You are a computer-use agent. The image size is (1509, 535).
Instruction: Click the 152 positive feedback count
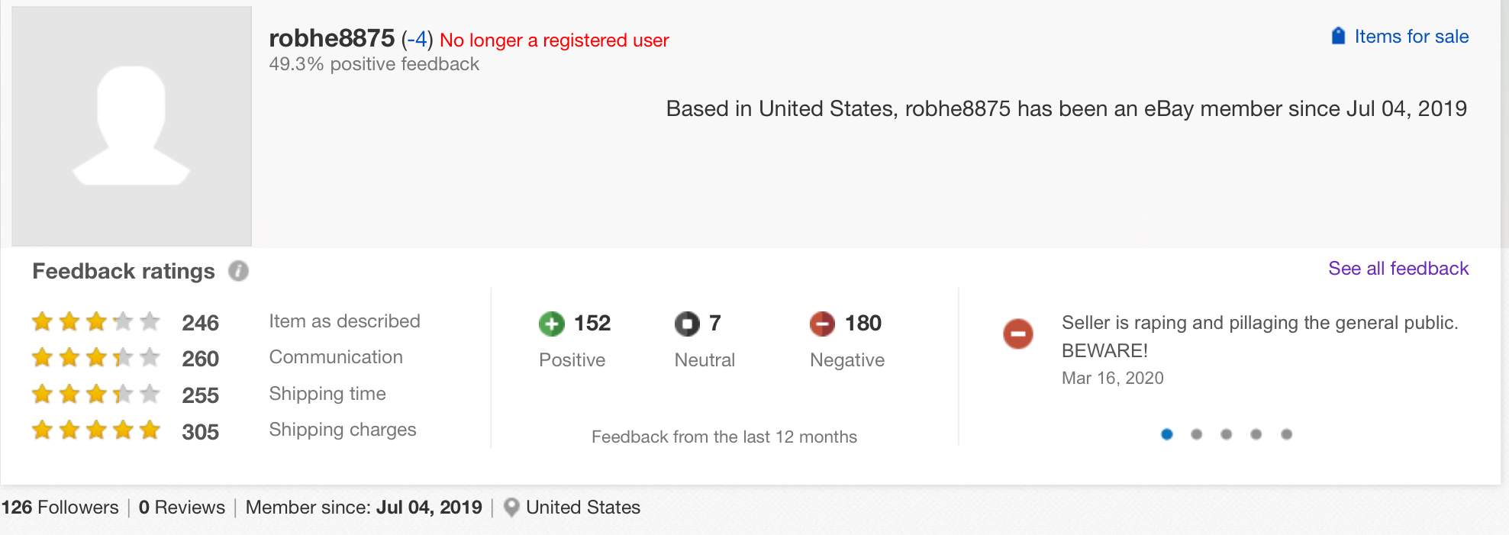tap(592, 323)
